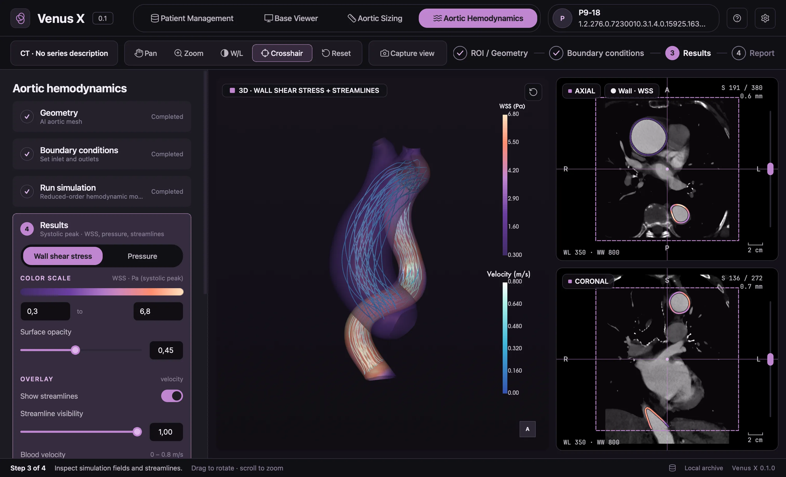Click the patient avatar P icon
The image size is (786, 477).
562,18
